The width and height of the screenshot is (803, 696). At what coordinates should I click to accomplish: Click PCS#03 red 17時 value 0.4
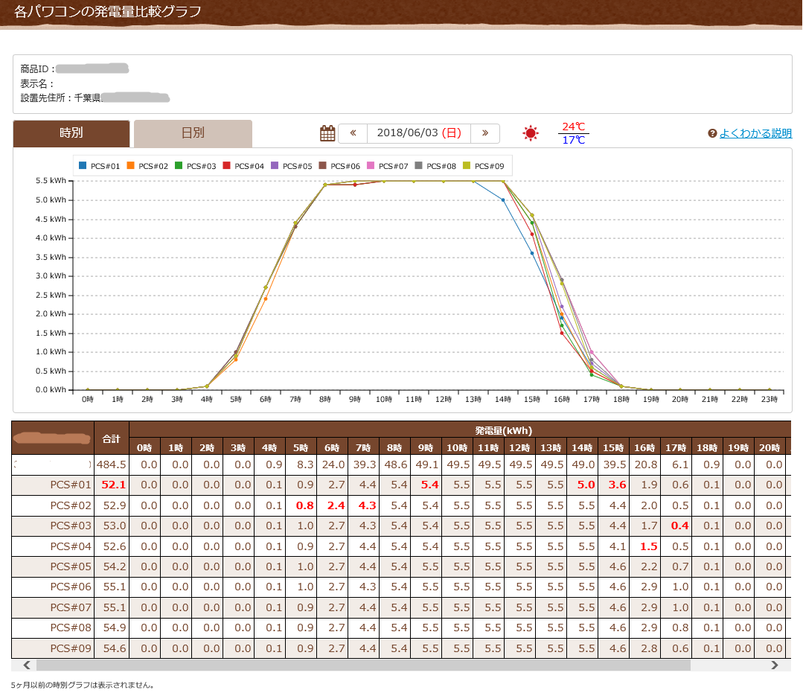679,526
